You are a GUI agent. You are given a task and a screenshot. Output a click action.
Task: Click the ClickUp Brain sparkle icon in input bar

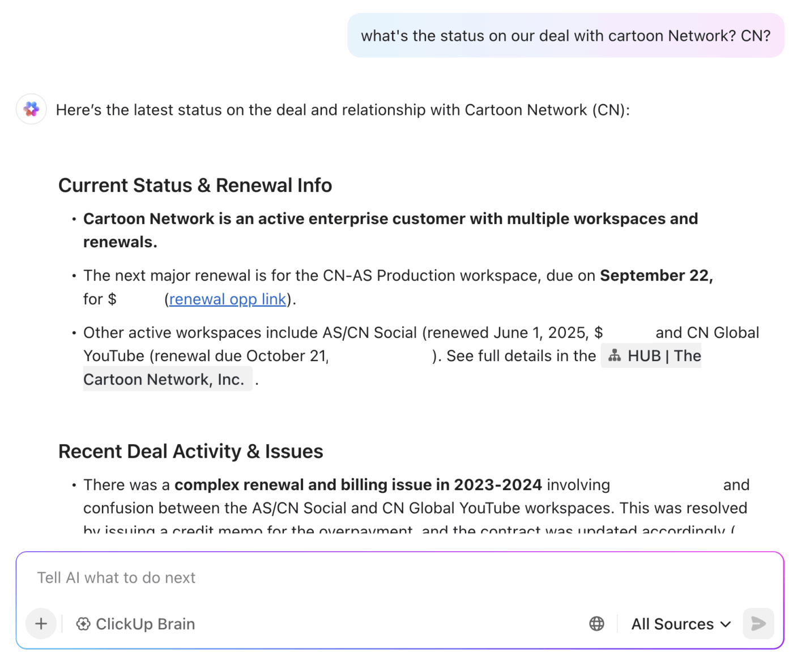(83, 624)
